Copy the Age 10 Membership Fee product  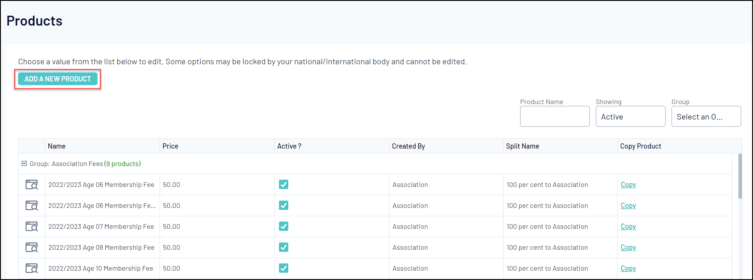(x=628, y=268)
